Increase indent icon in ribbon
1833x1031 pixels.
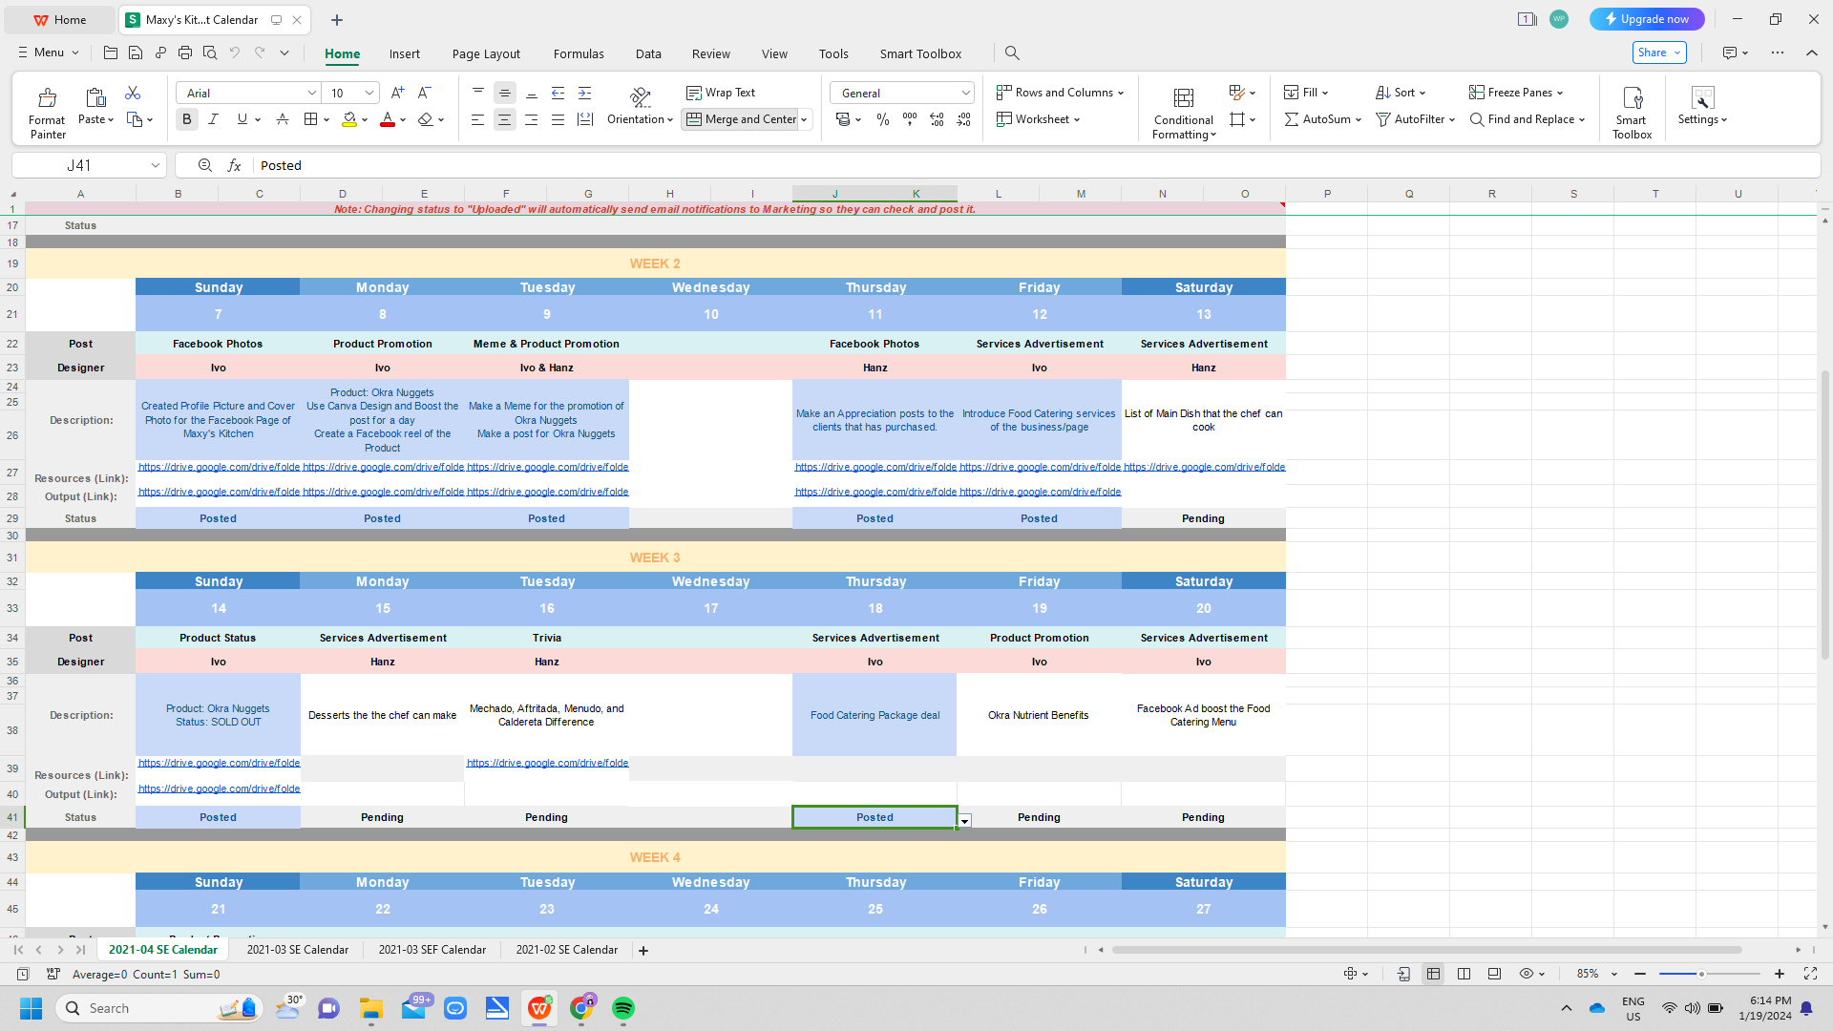[585, 93]
